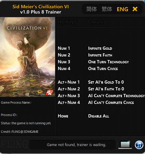Close the trainer with yellow X
The image size is (145, 154).
pos(135,9)
